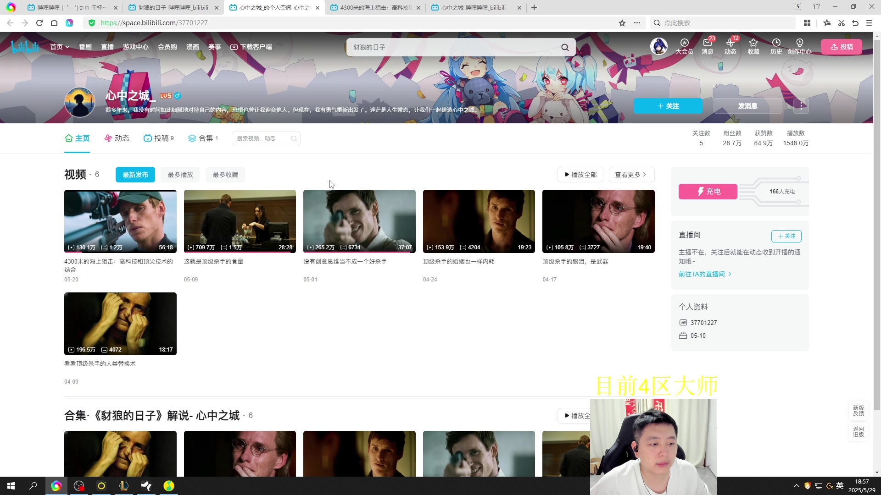Click the user avatar in top header
The width and height of the screenshot is (881, 495).
pos(658,46)
